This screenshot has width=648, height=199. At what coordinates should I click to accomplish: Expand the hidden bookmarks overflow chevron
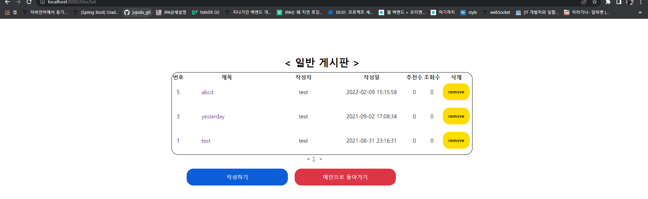(640, 12)
